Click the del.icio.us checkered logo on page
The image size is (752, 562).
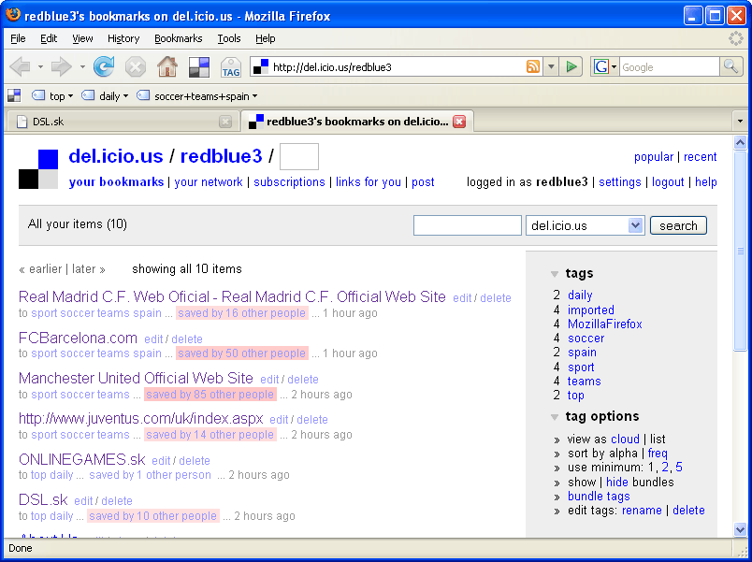[x=38, y=169]
